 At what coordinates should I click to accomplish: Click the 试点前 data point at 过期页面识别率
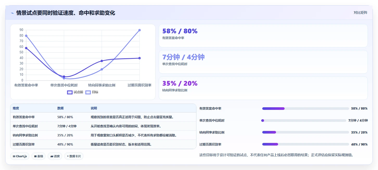pyautogui.click(x=139, y=58)
